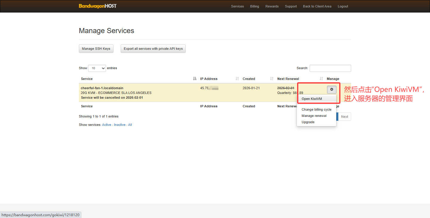Focus the Search input field
Viewport: 430px width, 218px height.
(x=330, y=68)
